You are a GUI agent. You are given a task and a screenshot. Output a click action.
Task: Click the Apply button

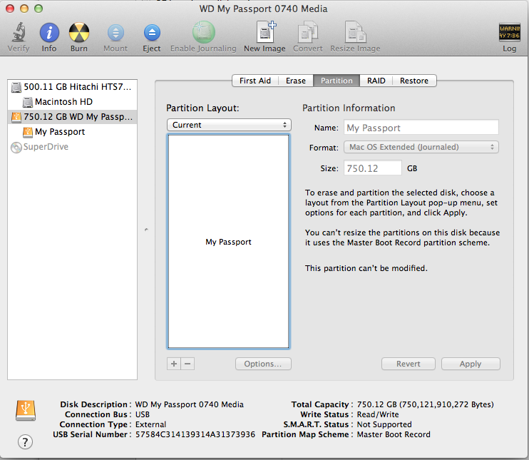(x=471, y=364)
